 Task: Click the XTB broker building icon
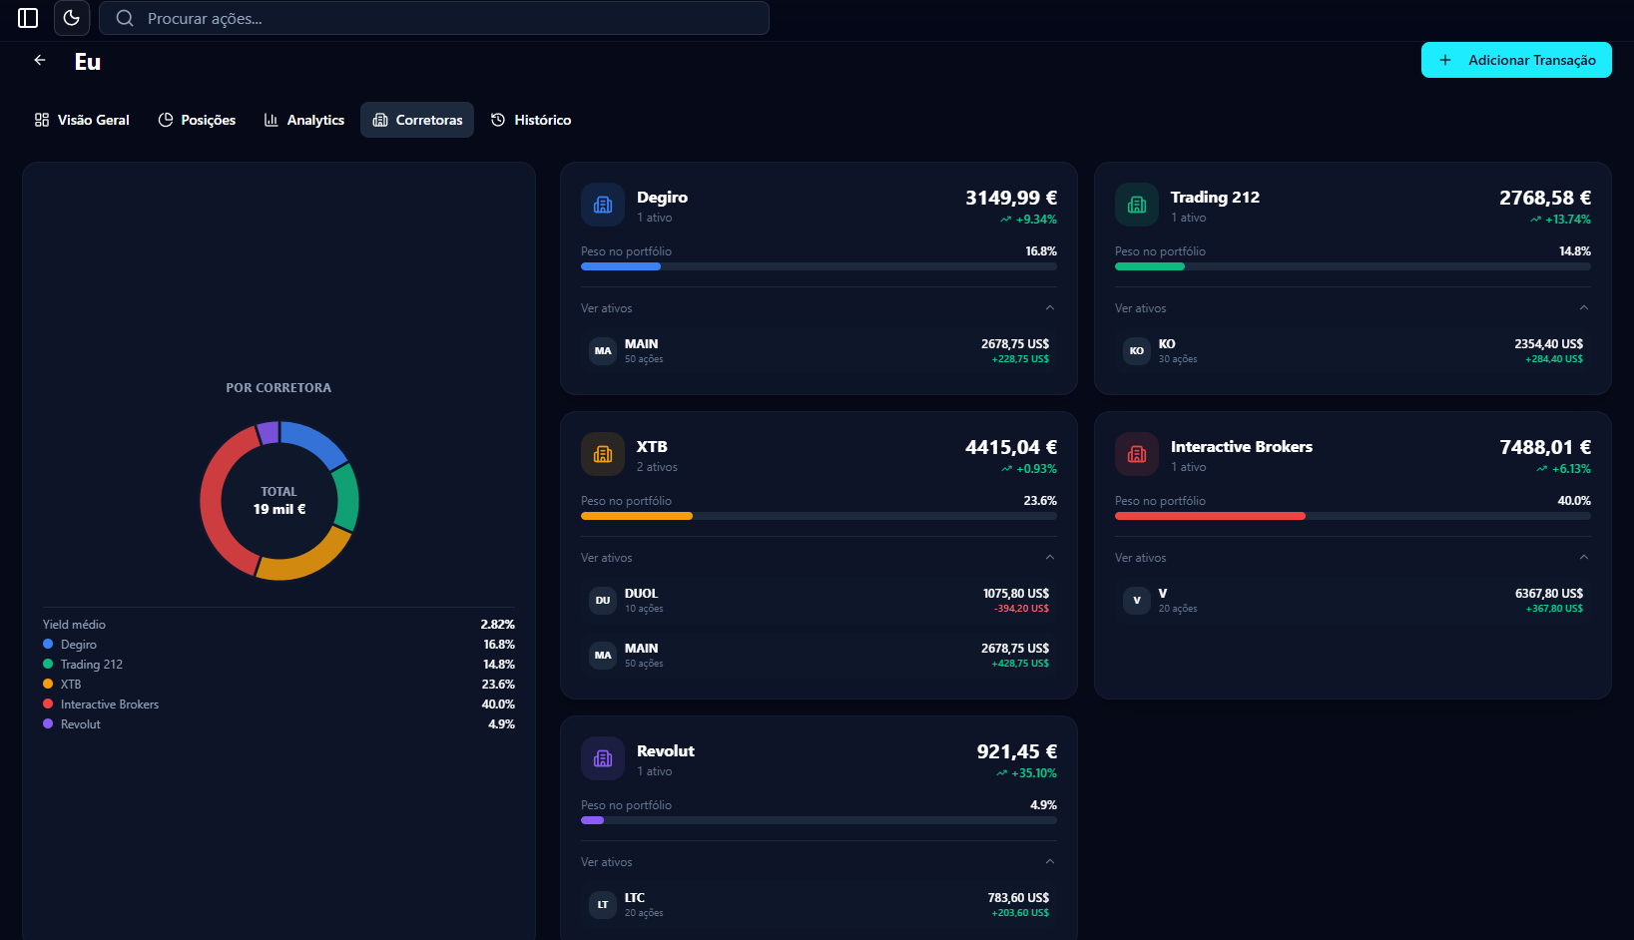(x=603, y=454)
